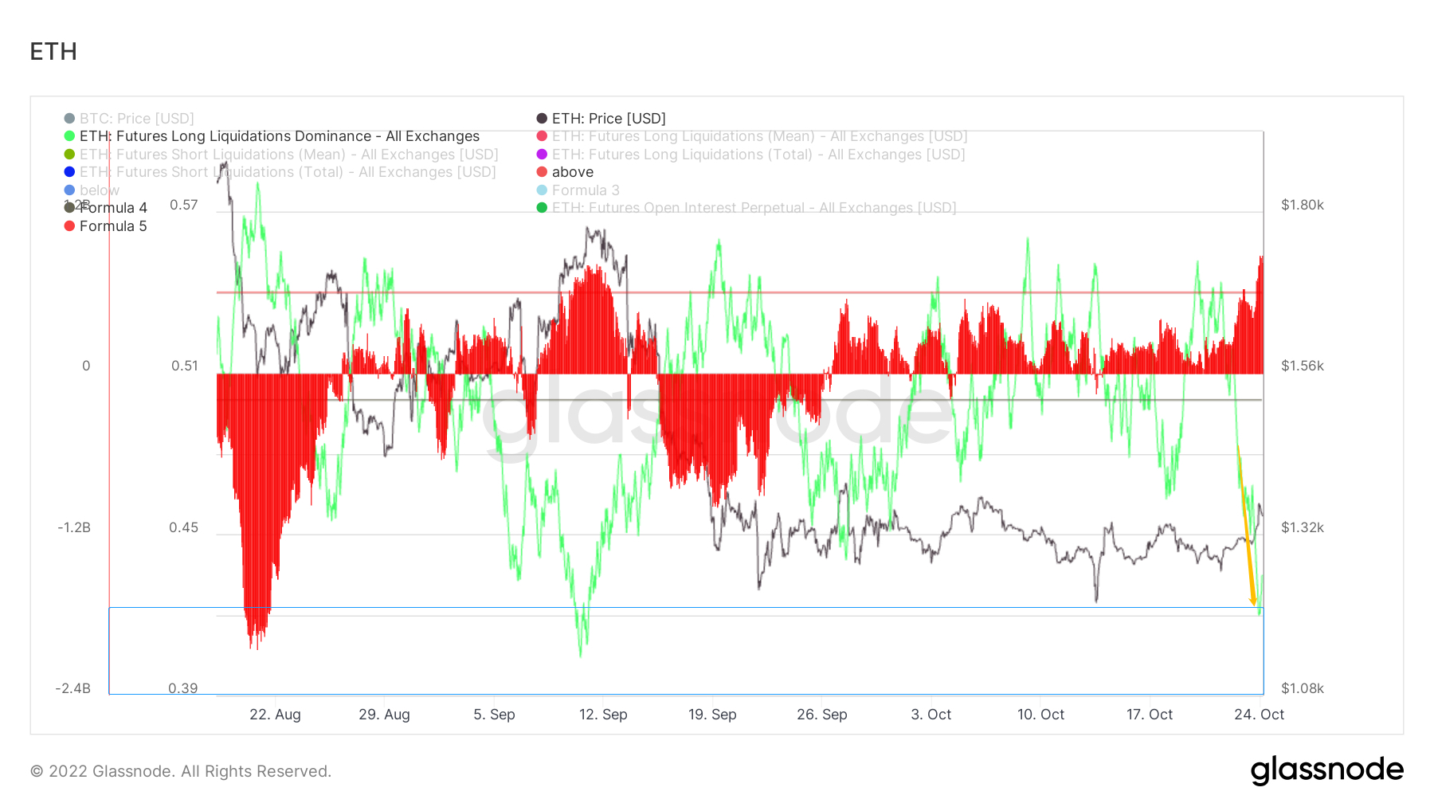This screenshot has width=1434, height=807.
Task: Click the glassnode logo at bottom right
Action: click(1326, 770)
